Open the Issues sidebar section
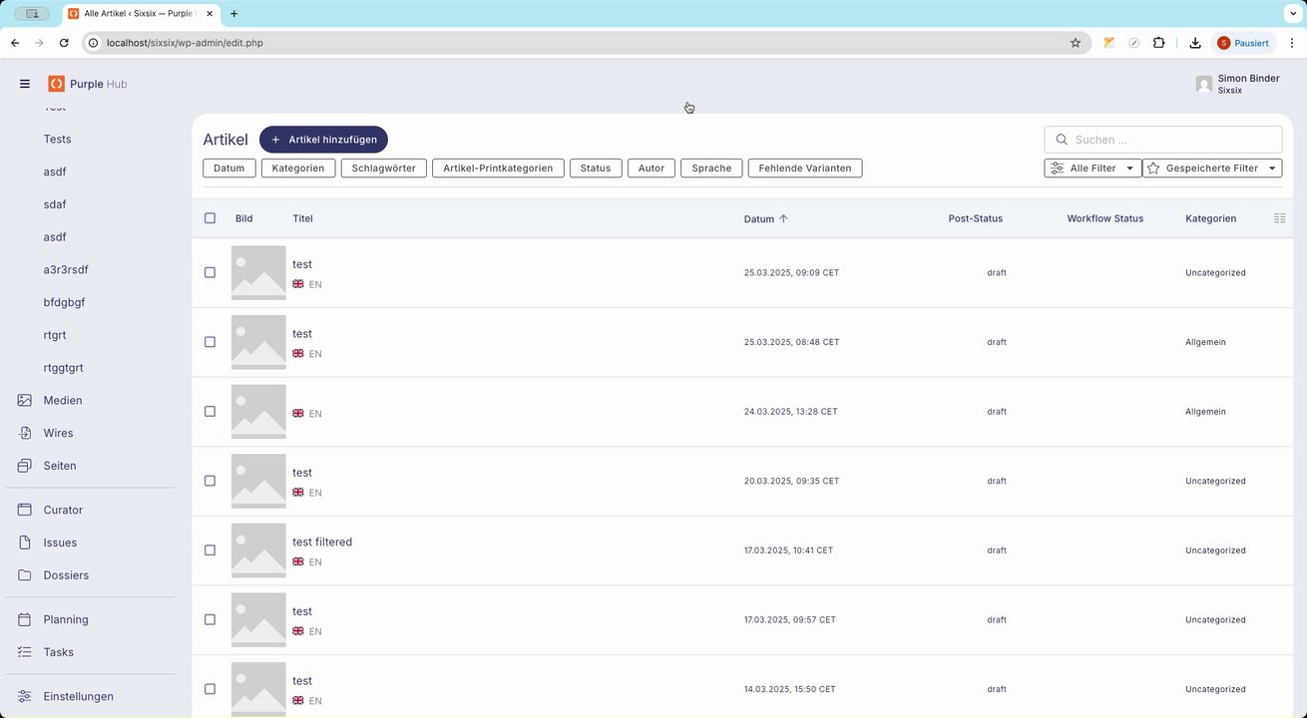 click(x=60, y=542)
